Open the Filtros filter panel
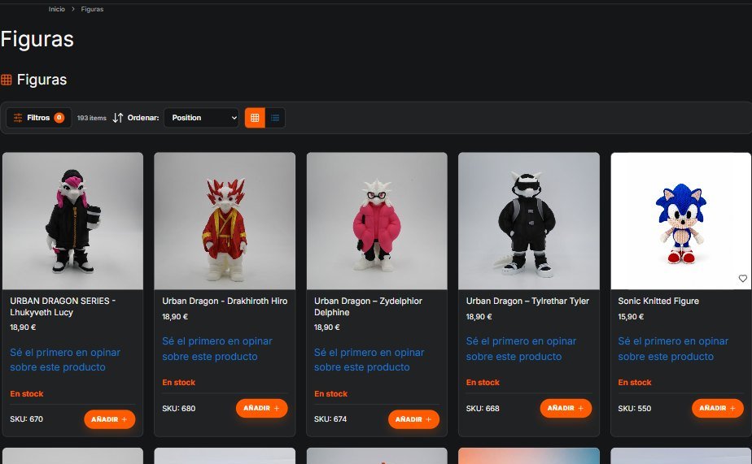 click(38, 118)
